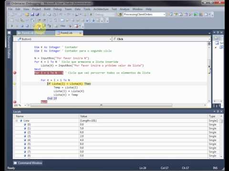Click the Continue debugging play icon
Image resolution: width=229 pixels, height=171 pixels.
coord(12,26)
